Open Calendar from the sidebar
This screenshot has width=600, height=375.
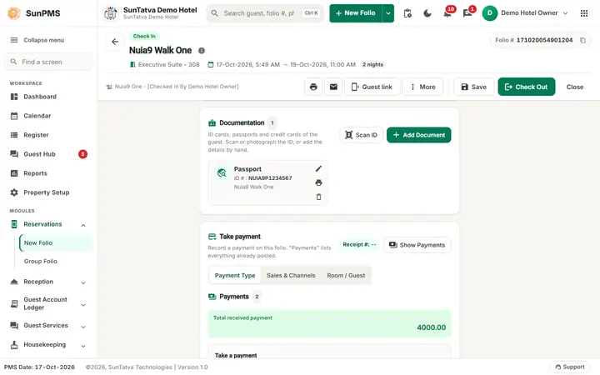[48, 116]
